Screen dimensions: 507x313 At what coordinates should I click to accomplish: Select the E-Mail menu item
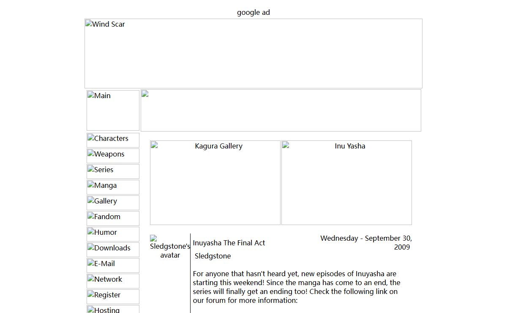pyautogui.click(x=113, y=265)
